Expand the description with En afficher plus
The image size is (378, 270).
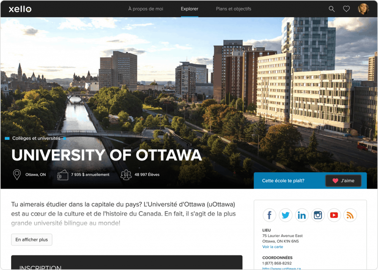click(31, 239)
